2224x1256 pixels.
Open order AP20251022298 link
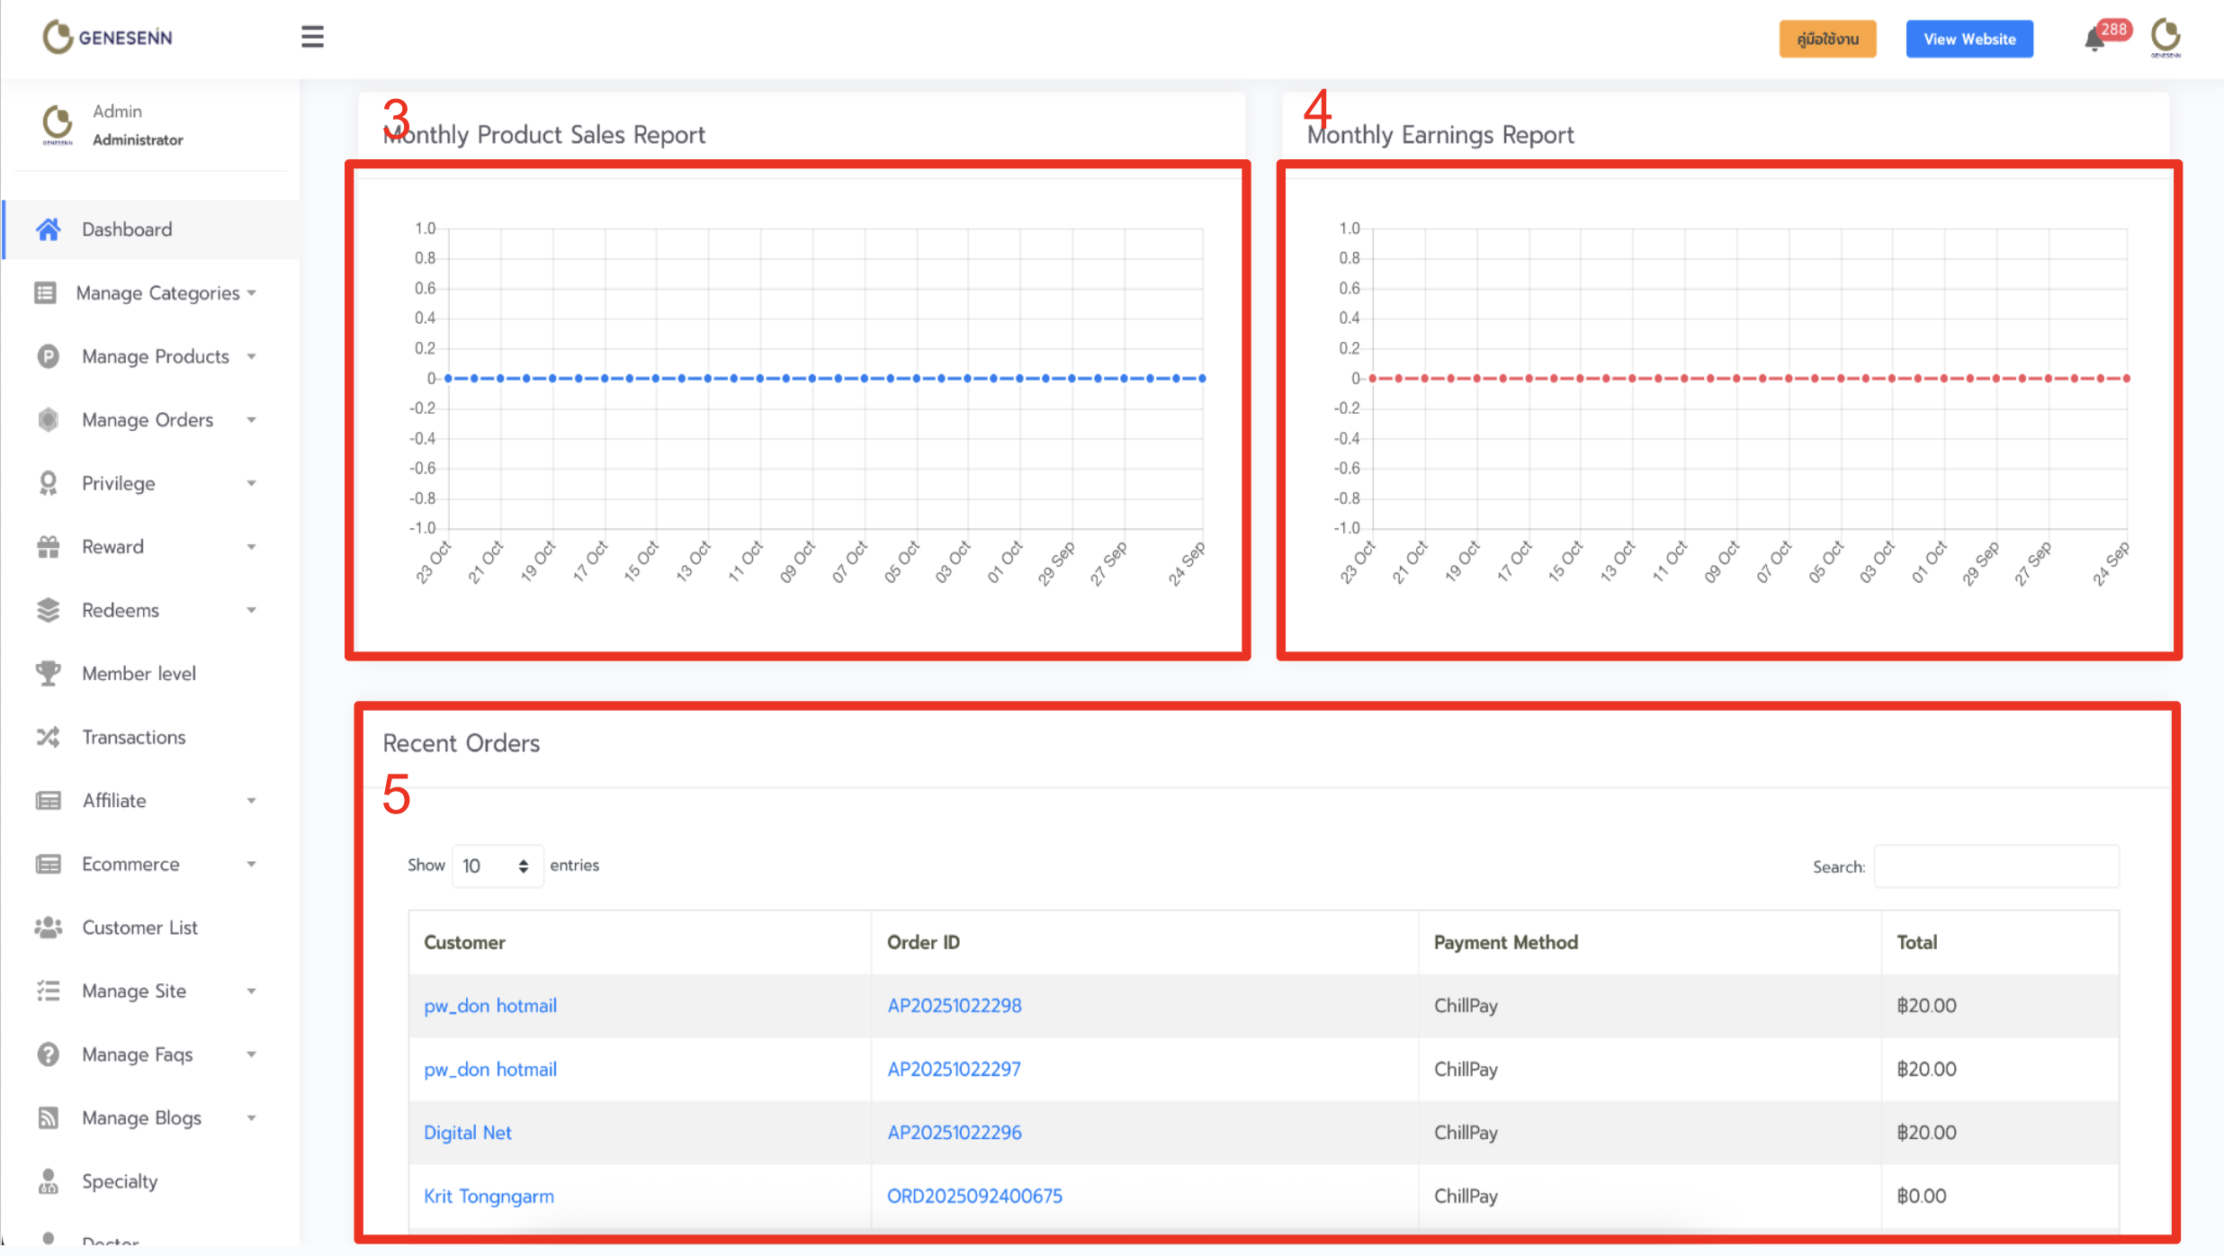(954, 1006)
